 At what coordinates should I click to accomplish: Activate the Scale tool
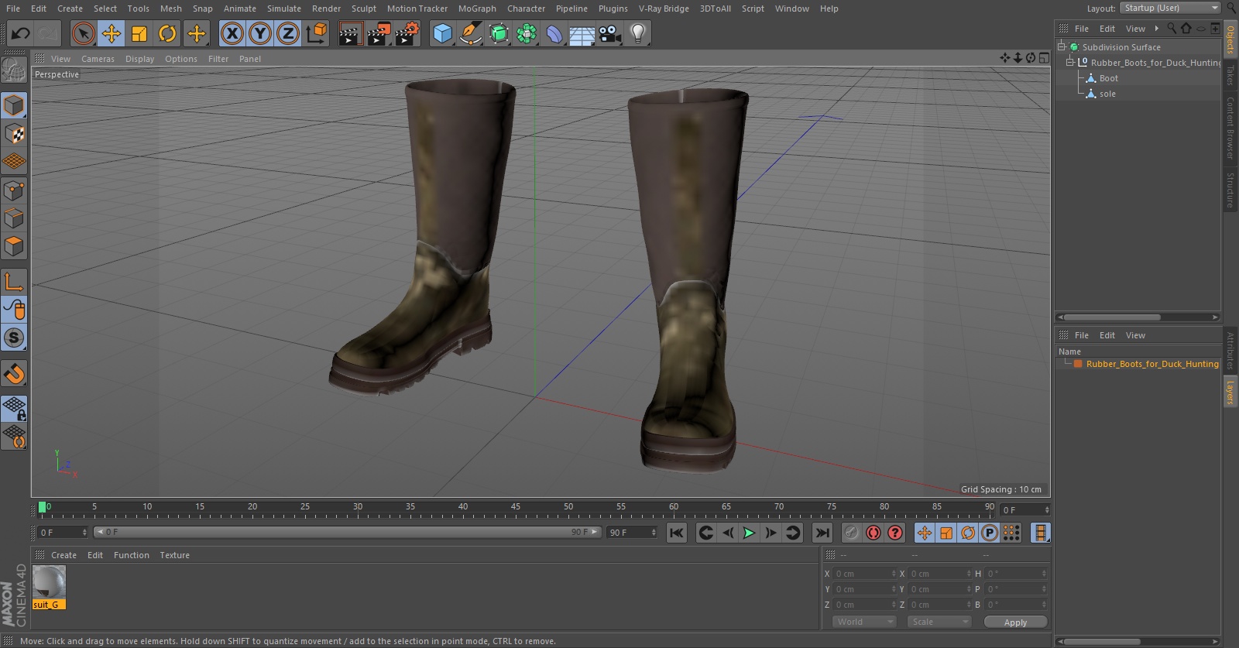tap(139, 33)
